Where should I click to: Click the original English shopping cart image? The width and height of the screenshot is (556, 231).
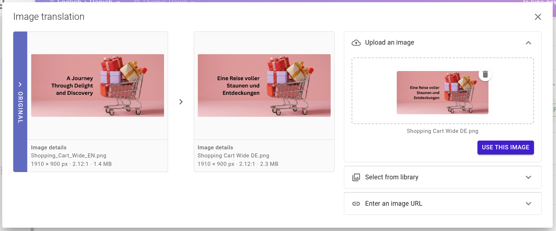[x=98, y=85]
